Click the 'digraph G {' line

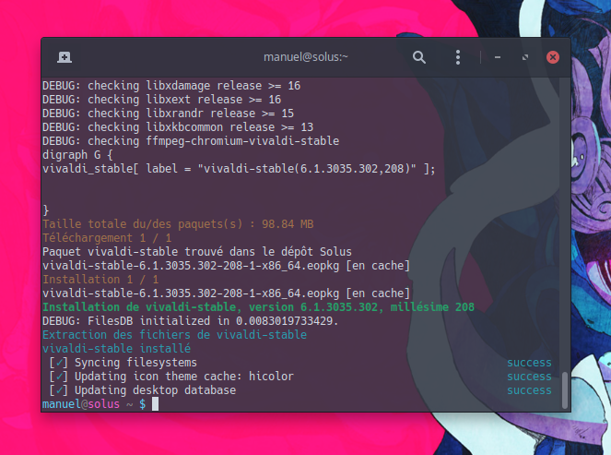click(78, 155)
